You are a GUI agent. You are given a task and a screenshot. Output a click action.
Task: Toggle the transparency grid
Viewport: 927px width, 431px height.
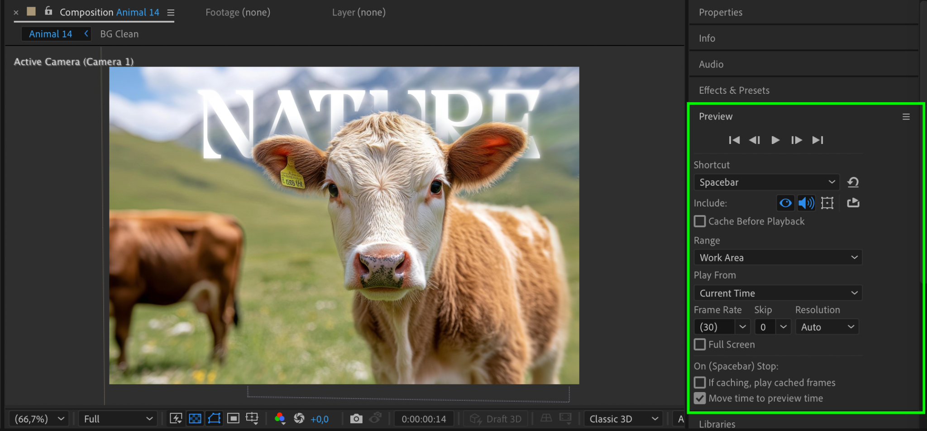(195, 419)
